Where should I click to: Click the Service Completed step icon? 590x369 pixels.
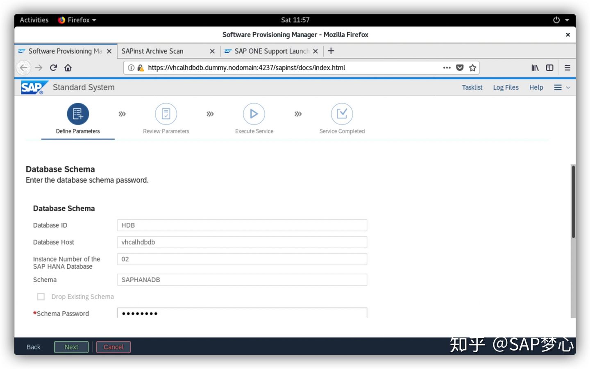(342, 114)
